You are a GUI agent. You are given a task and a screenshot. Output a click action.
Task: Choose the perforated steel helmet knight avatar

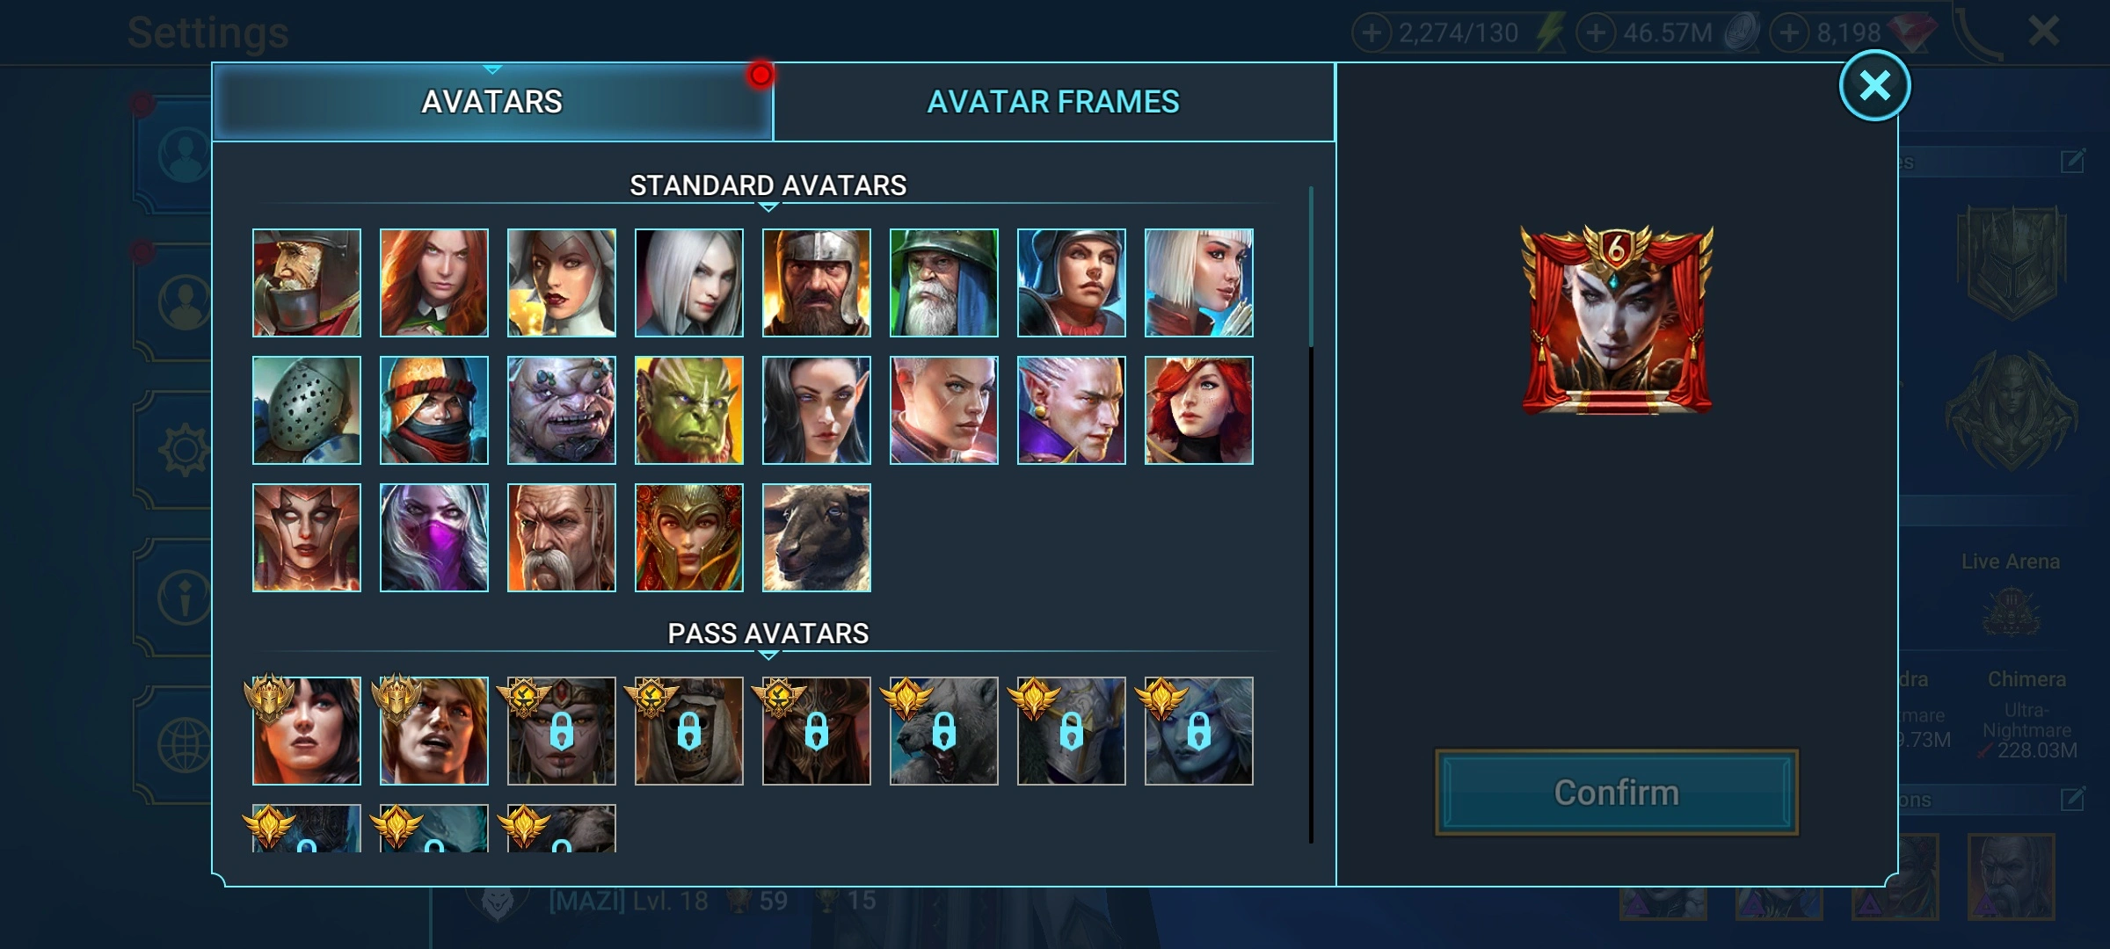(306, 410)
